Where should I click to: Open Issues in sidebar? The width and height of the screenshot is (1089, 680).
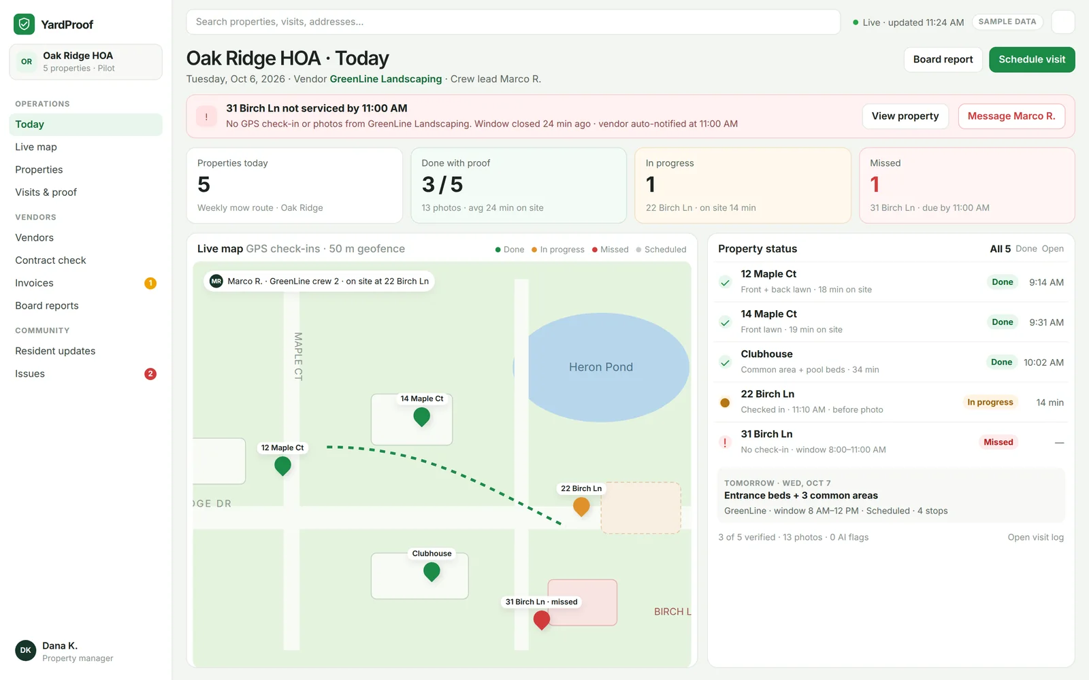click(86, 374)
